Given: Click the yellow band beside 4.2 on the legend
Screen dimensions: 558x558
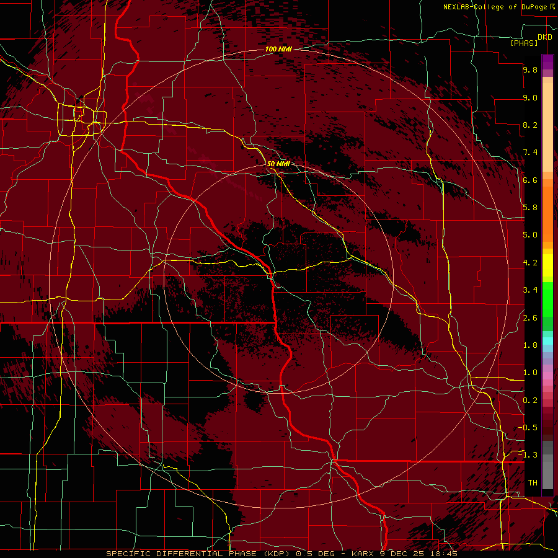Looking at the screenshot, I should click(547, 265).
